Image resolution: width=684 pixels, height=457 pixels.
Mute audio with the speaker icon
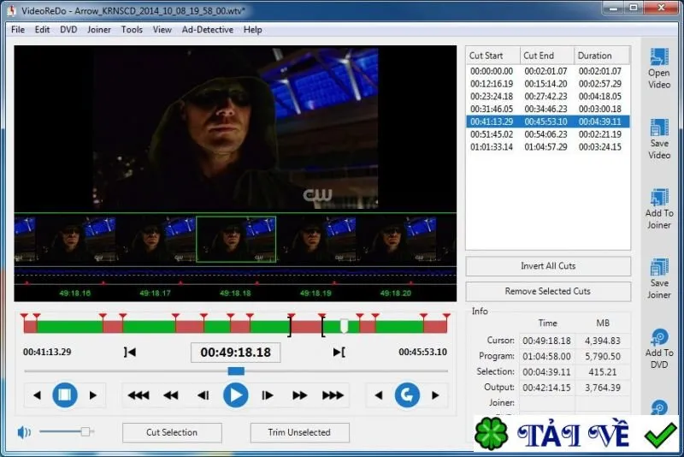click(x=24, y=432)
